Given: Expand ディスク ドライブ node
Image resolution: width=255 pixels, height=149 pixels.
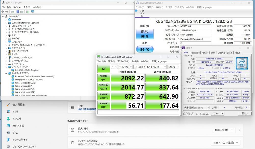Looking at the screenshot, I should pyautogui.click(x=6, y=64).
